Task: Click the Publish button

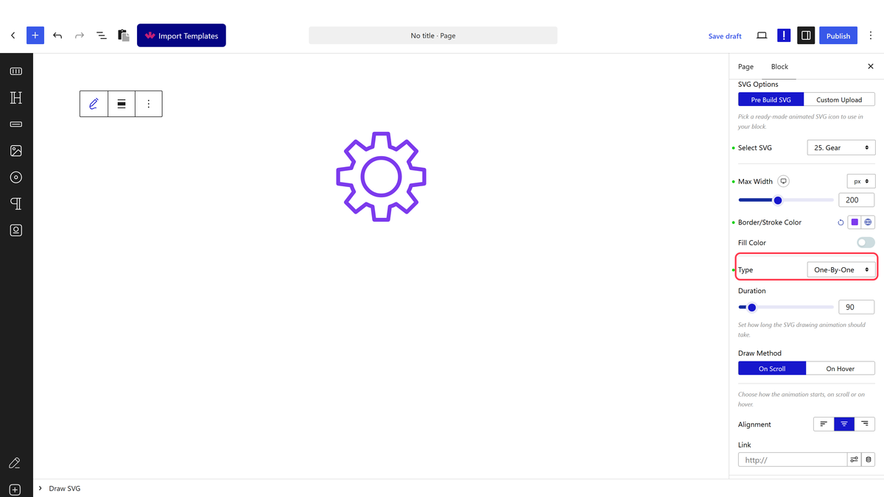Action: [x=838, y=35]
